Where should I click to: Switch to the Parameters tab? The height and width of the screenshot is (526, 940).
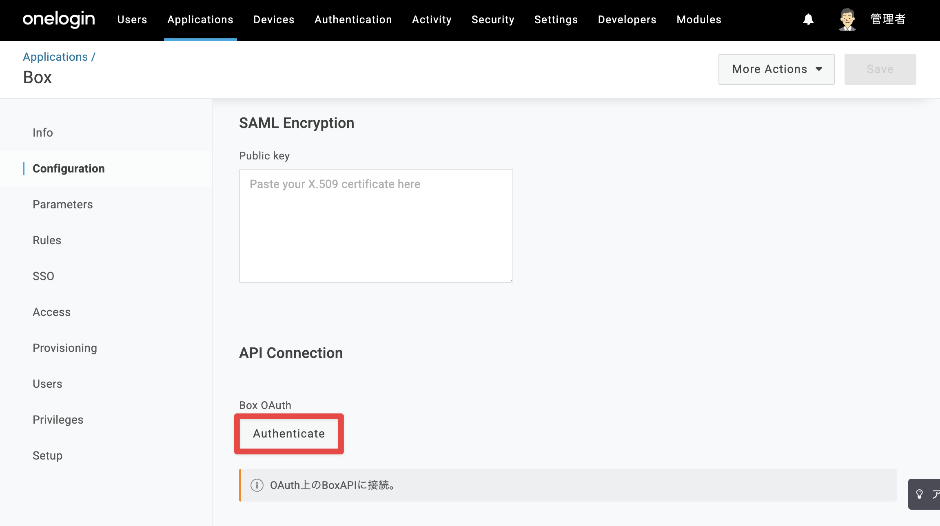(63, 204)
